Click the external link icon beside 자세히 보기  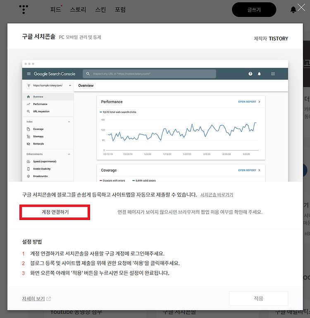point(49,299)
